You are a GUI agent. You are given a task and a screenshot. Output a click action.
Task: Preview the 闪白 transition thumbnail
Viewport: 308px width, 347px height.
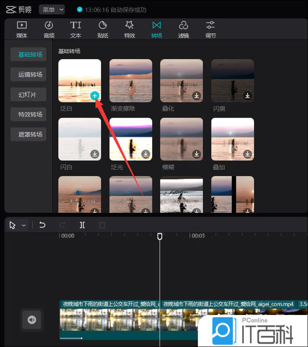point(80,139)
